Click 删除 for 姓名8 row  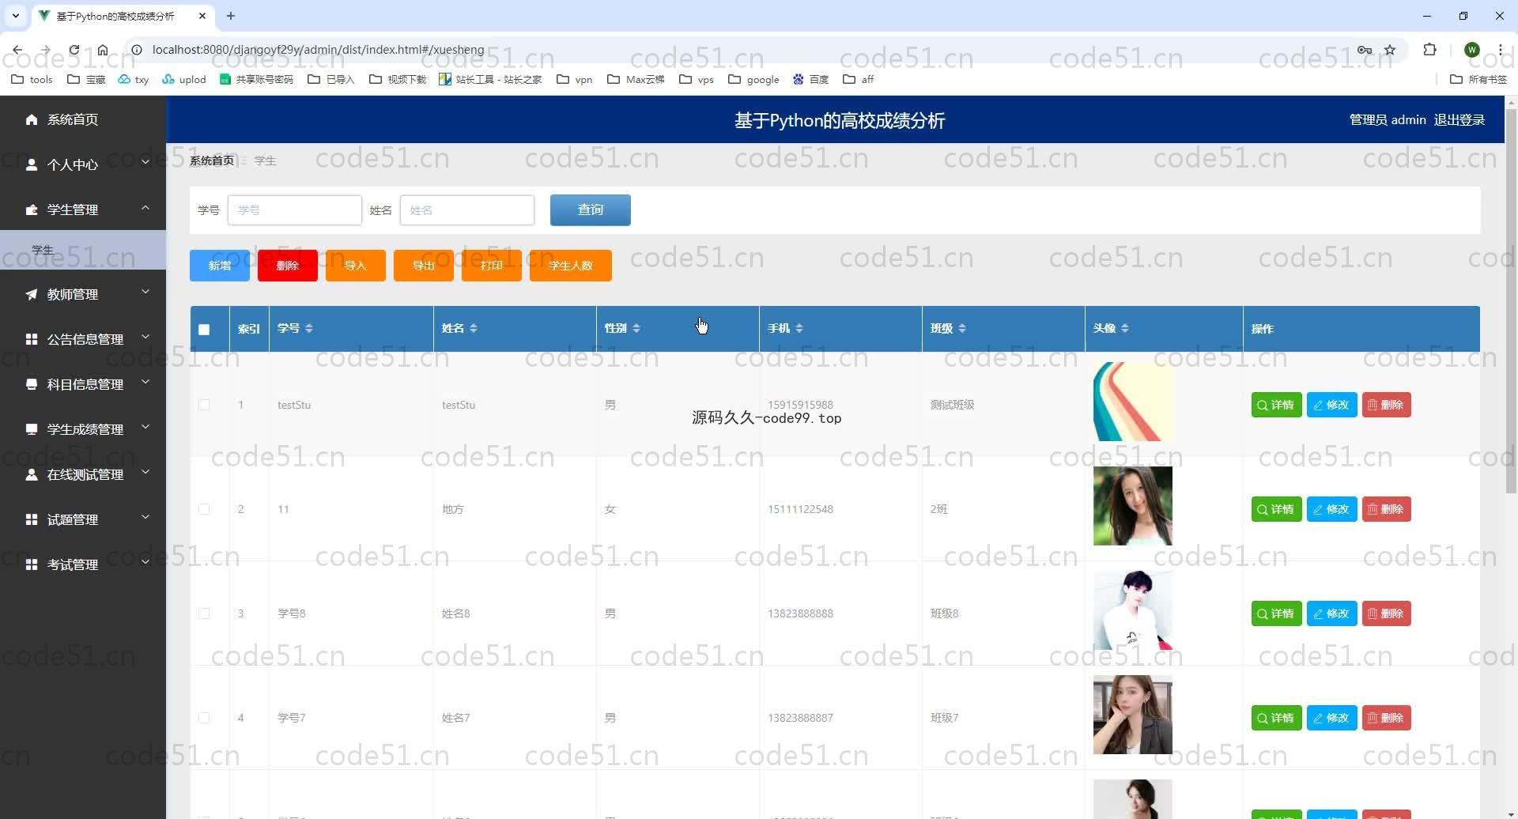pyautogui.click(x=1387, y=613)
